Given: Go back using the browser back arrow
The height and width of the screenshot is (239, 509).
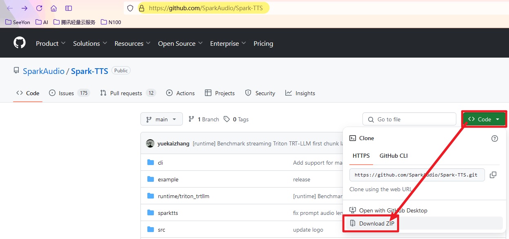Looking at the screenshot, I should 10,8.
